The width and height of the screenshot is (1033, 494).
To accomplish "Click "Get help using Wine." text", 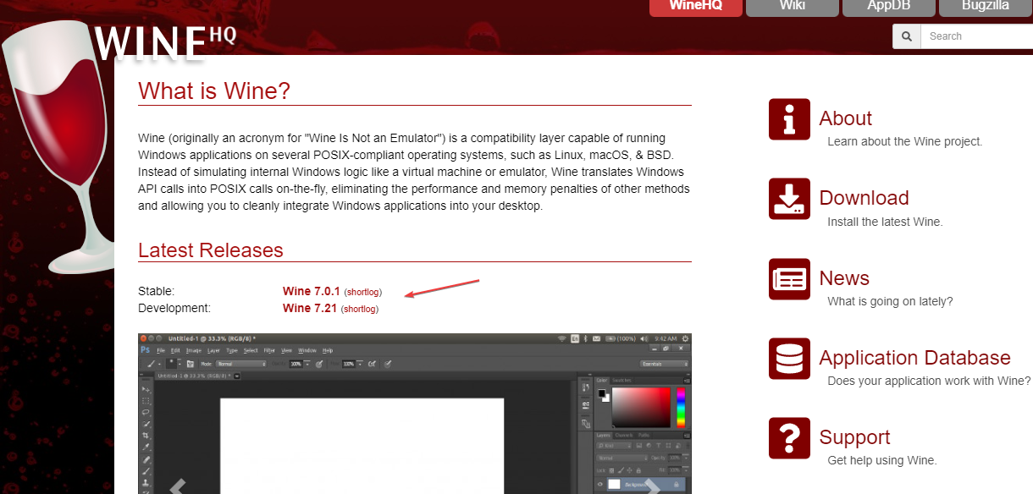I will click(x=882, y=461).
